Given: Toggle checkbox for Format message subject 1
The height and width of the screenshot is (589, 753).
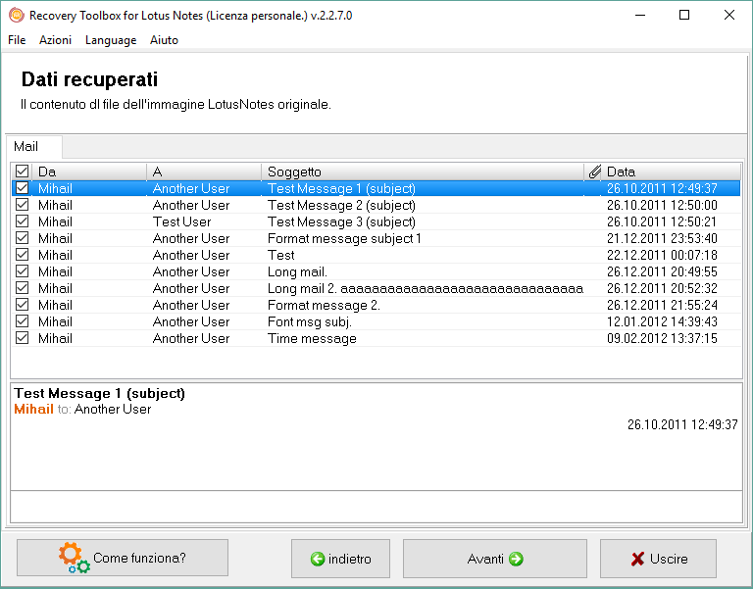Looking at the screenshot, I should pyautogui.click(x=23, y=238).
